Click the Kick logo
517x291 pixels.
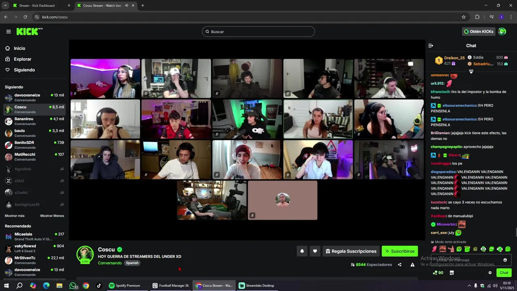(29, 32)
